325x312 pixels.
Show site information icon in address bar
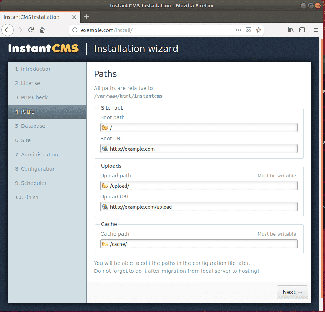pyautogui.click(x=75, y=30)
